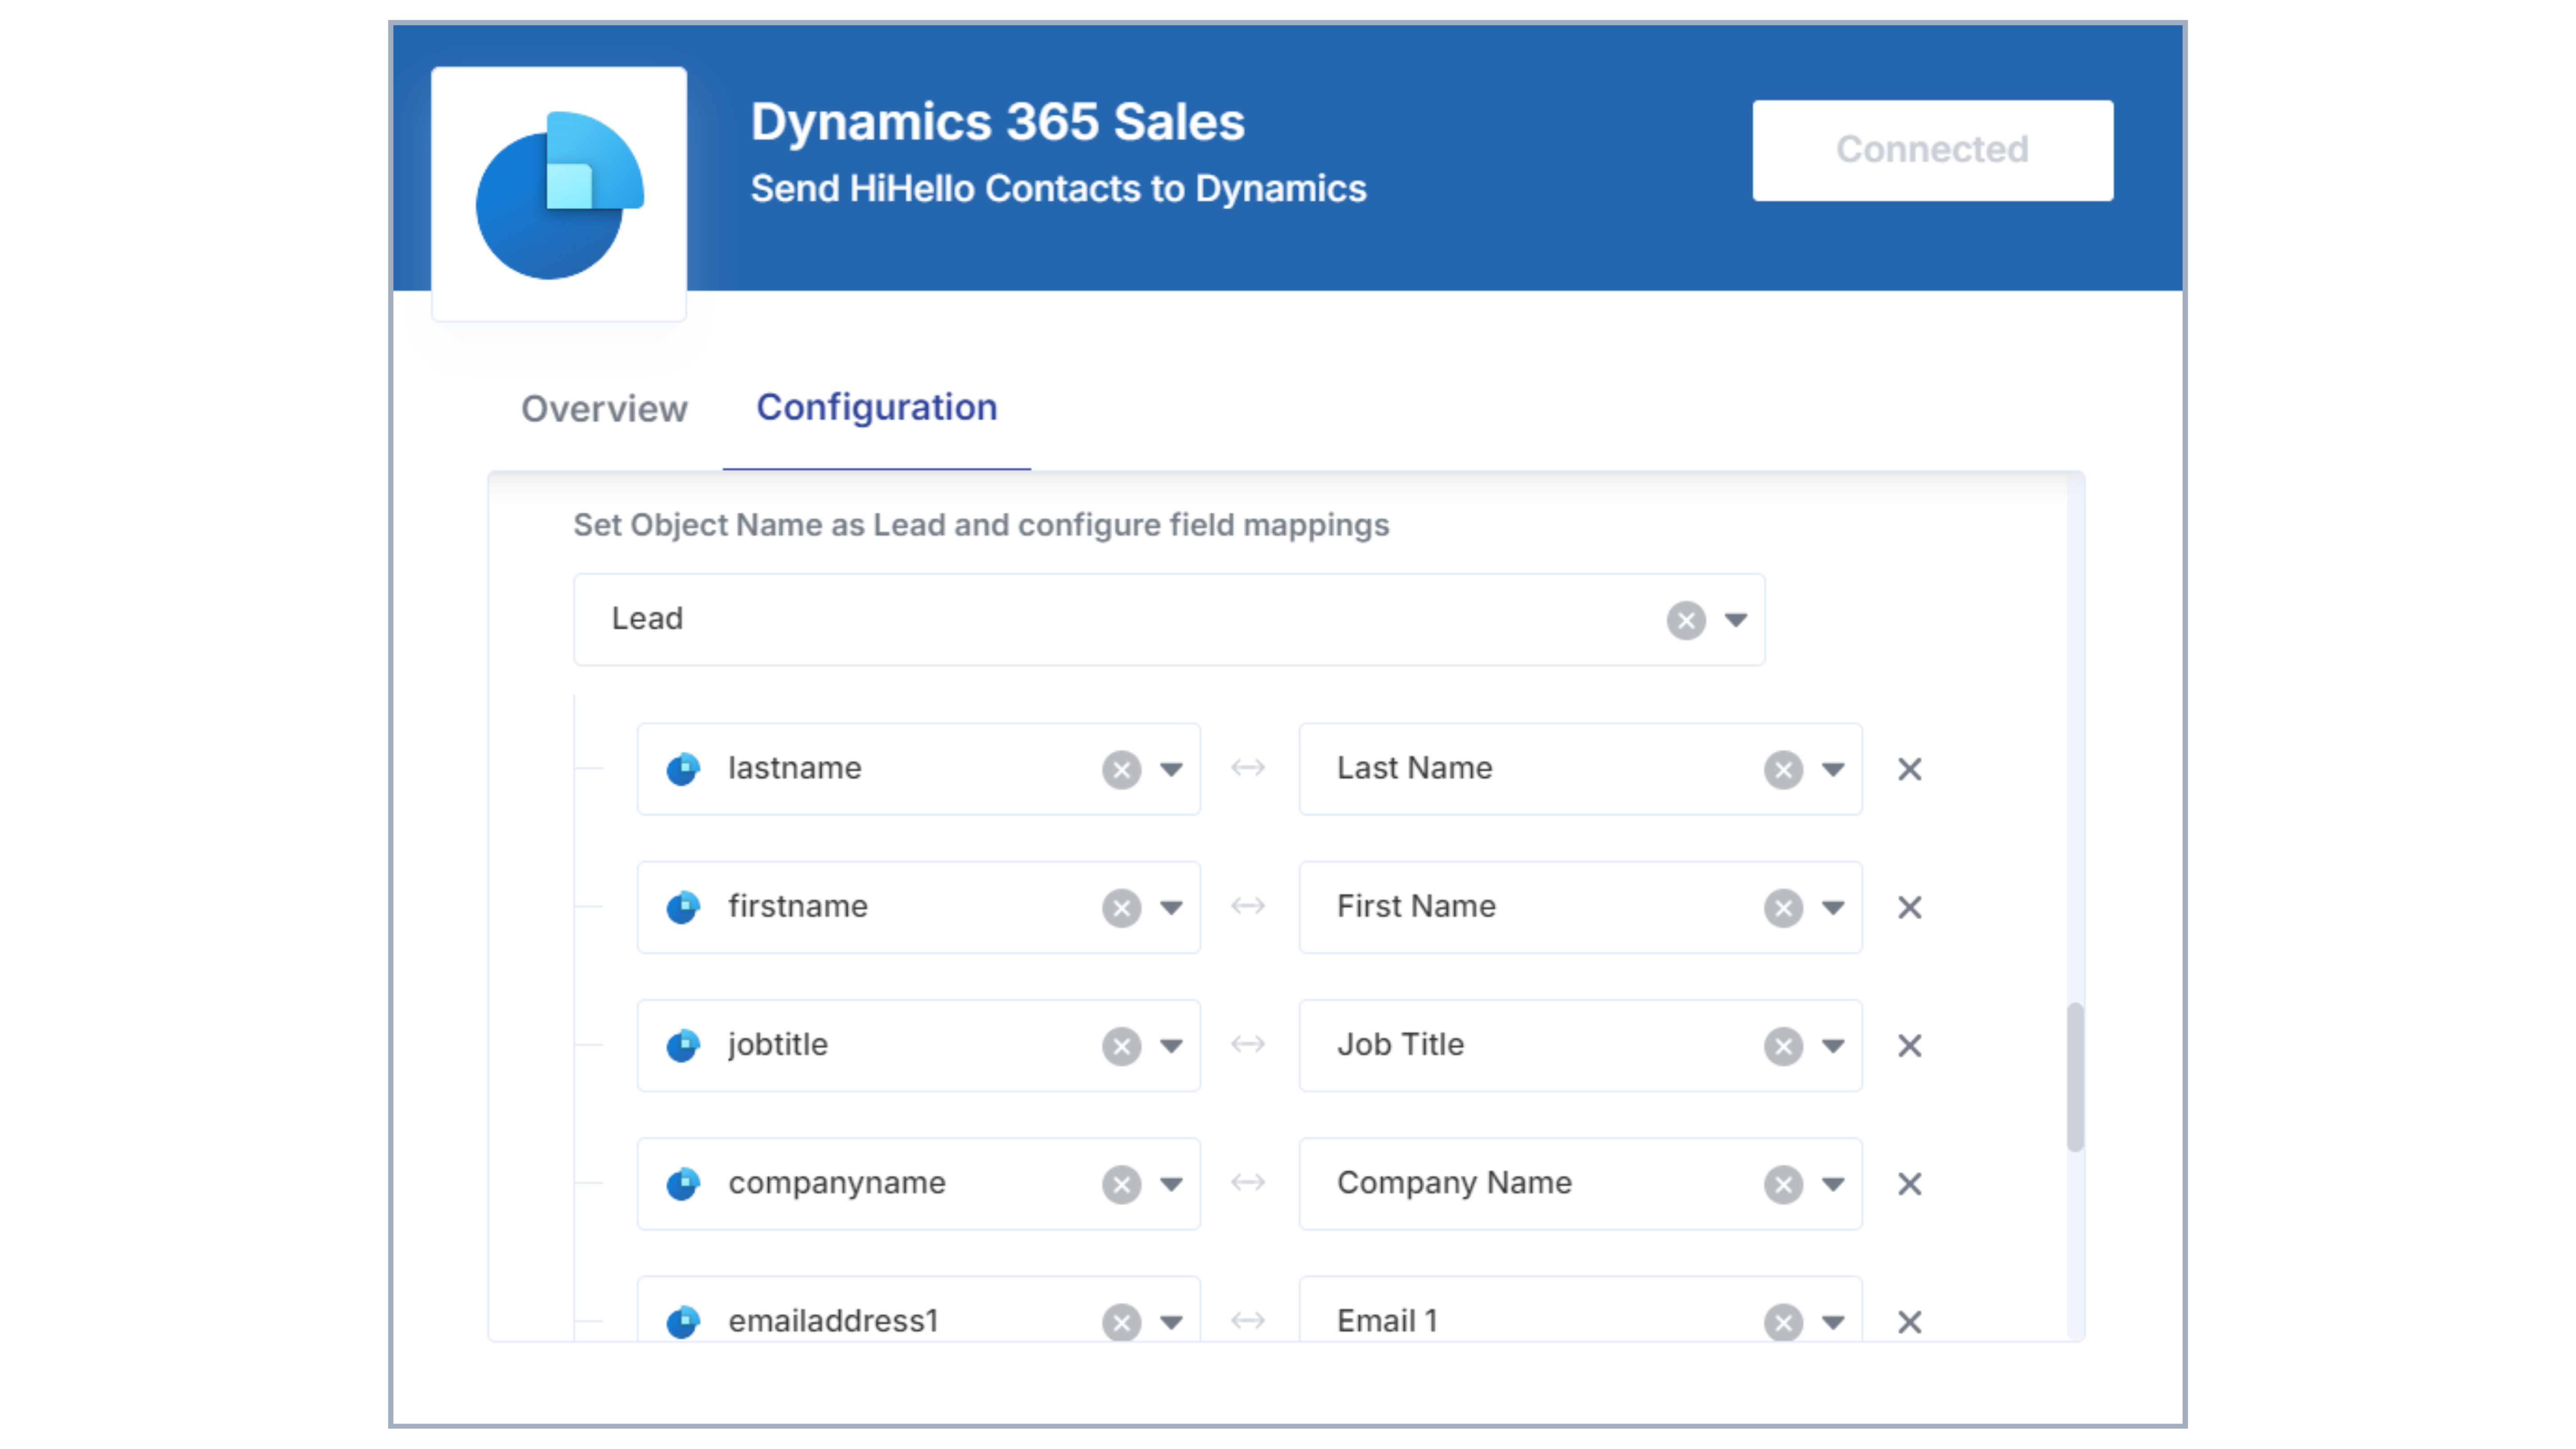The width and height of the screenshot is (2576, 1449).
Task: Click the Lead object name field
Action: click(x=1168, y=620)
